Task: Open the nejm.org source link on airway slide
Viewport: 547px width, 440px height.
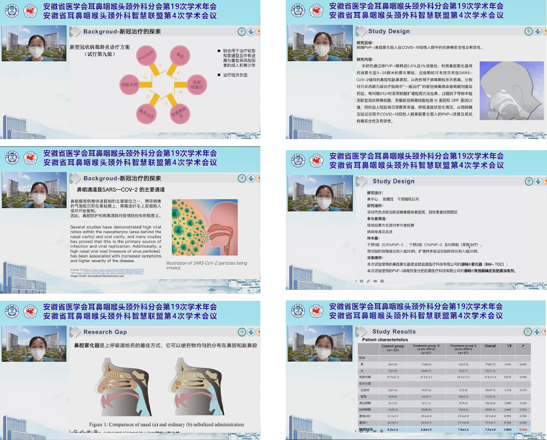Action: [x=114, y=270]
